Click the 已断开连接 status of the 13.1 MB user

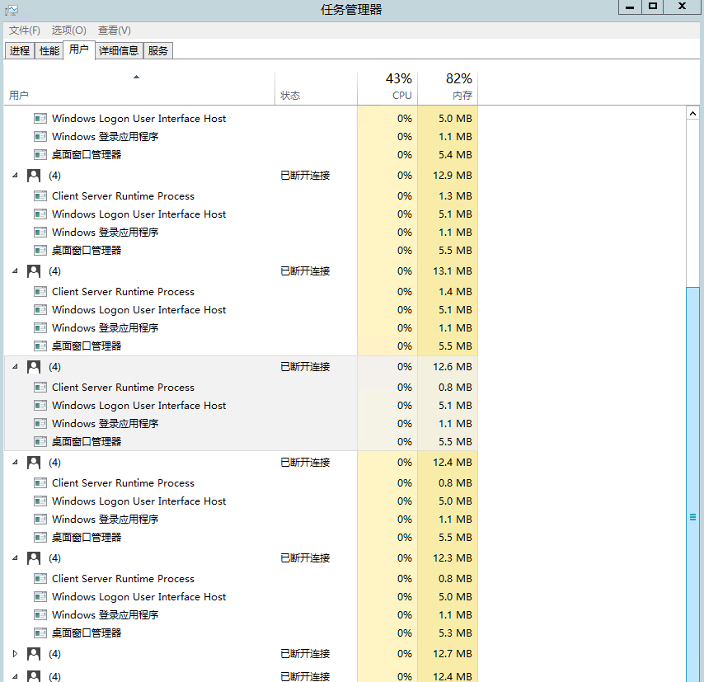(305, 271)
